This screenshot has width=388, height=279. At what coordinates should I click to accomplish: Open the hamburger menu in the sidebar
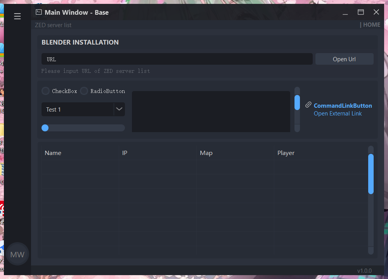17,16
